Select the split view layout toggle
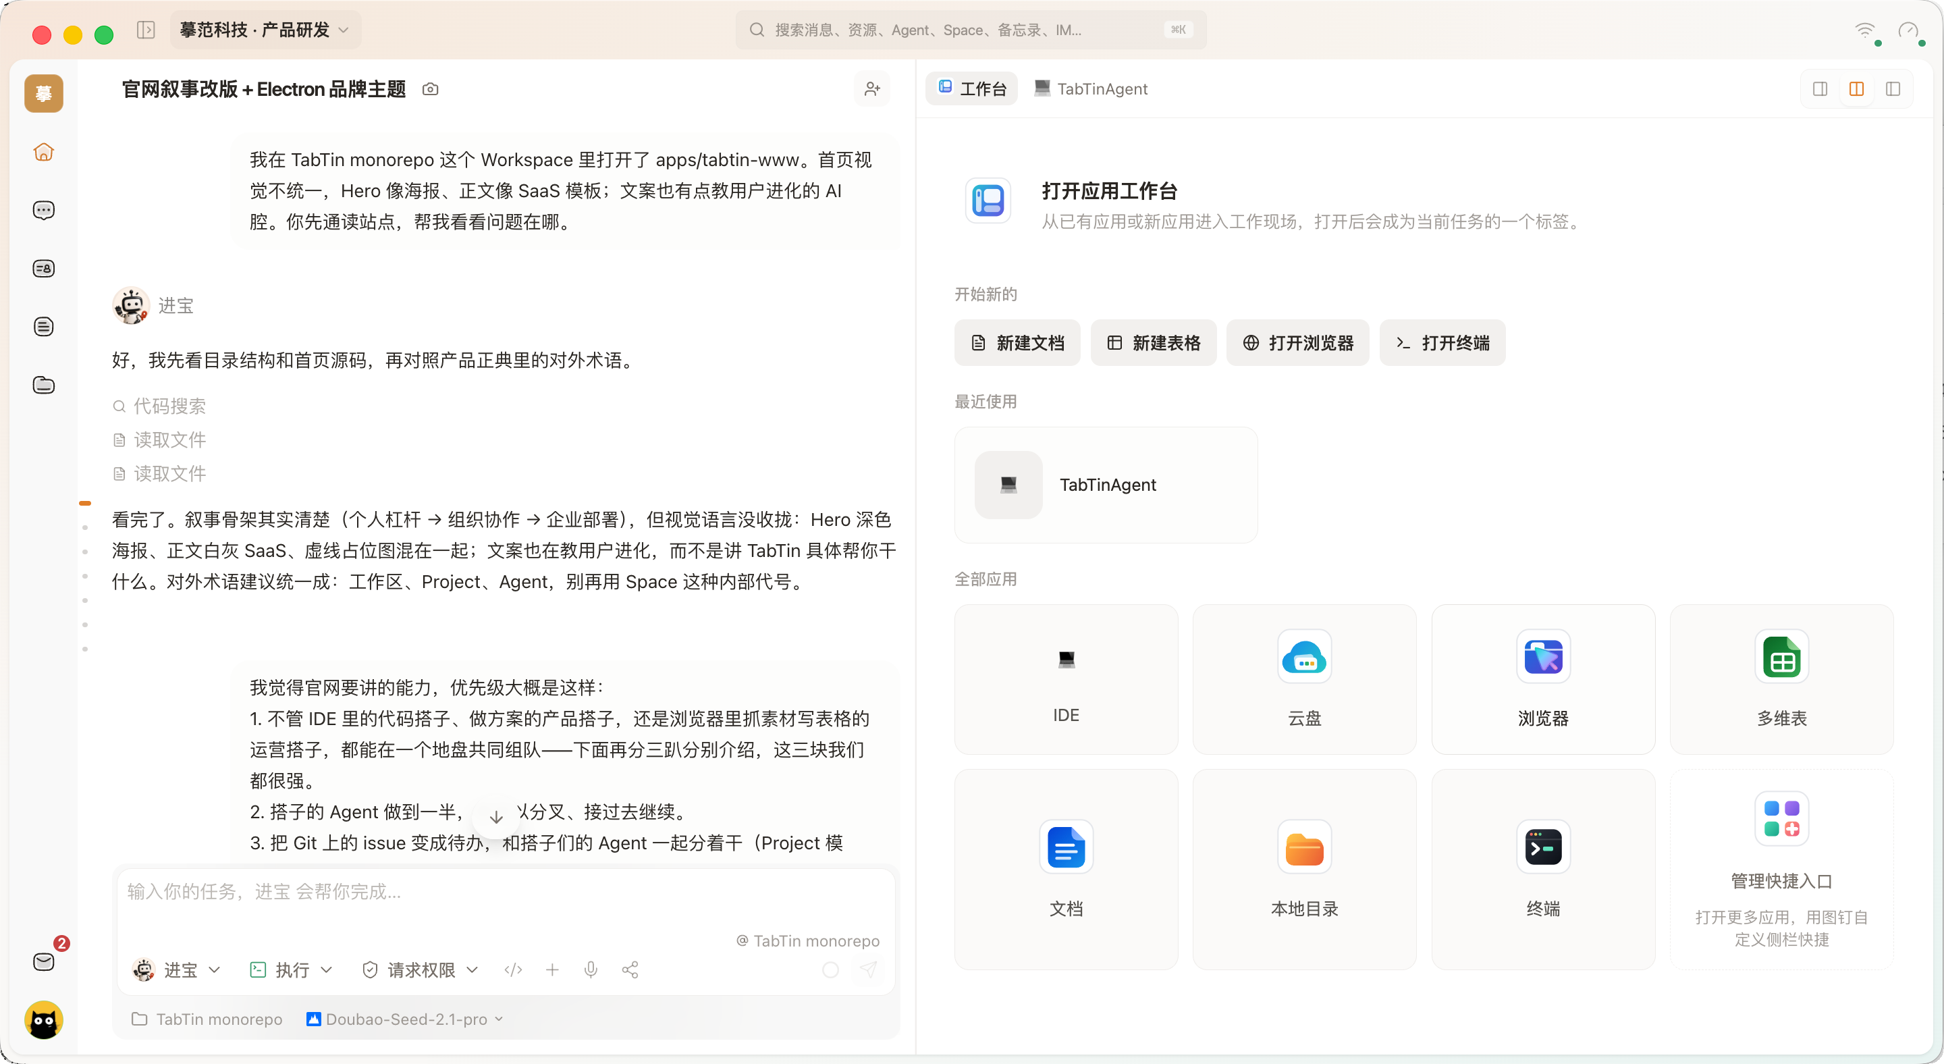The height and width of the screenshot is (1064, 1944). 1856,89
